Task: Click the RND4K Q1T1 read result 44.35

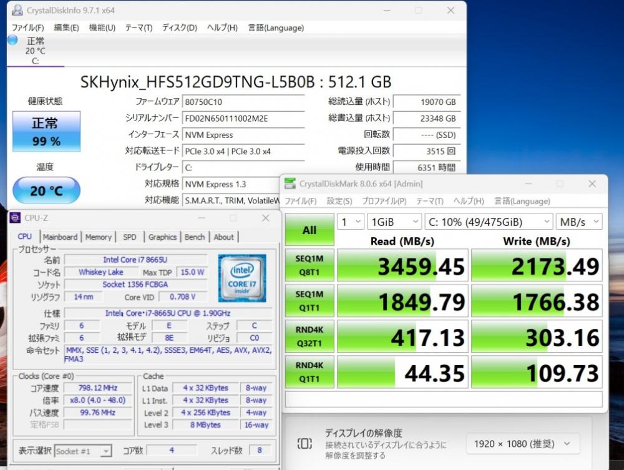Action: click(x=402, y=372)
